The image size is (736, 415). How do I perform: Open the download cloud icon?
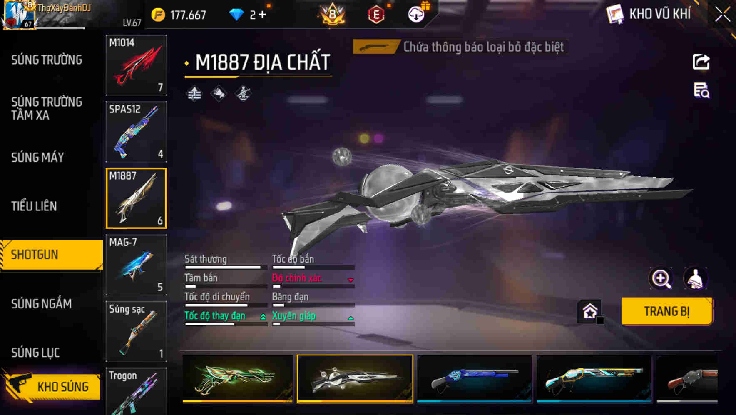(x=416, y=15)
